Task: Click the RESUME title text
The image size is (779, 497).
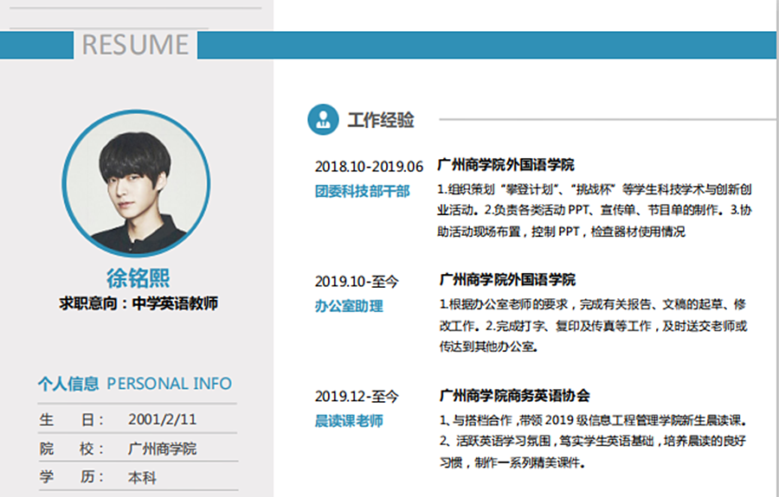Action: pos(135,45)
